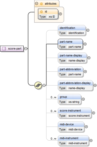Screen dimensions: 97x147
Task: Click the @ icon beside id attribute
Action: (x=41, y=12)
